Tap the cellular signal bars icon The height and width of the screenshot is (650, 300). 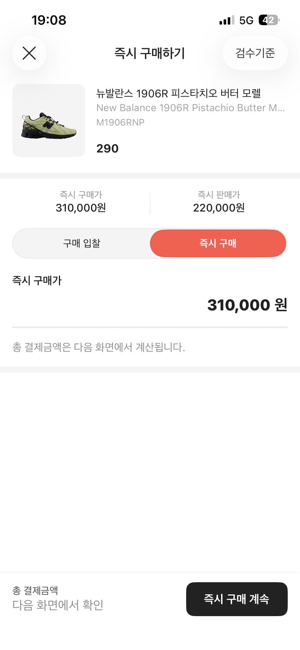pos(227,20)
